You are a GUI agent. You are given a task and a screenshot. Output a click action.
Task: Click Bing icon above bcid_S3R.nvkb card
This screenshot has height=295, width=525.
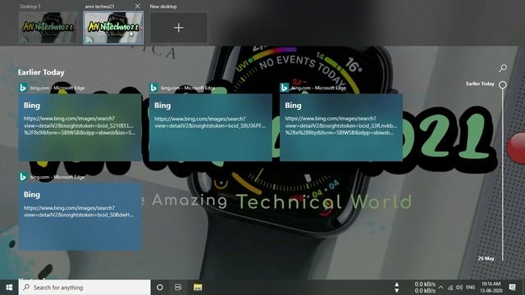click(x=284, y=88)
